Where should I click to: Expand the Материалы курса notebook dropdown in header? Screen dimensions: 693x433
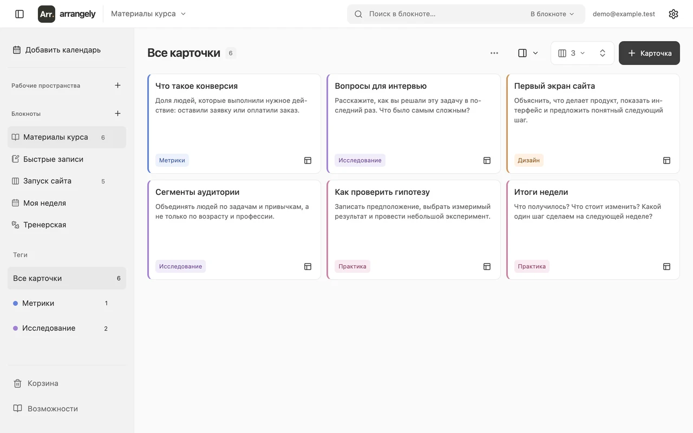point(148,14)
